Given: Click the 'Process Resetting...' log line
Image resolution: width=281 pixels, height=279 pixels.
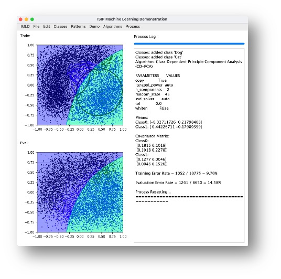Looking at the screenshot, I should click(x=153, y=192).
